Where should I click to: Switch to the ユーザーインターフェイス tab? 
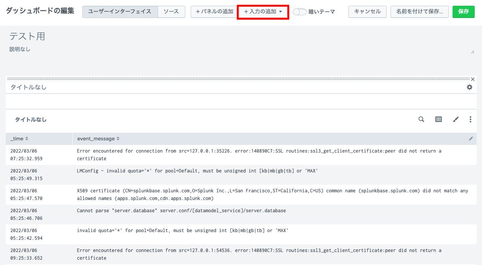120,12
